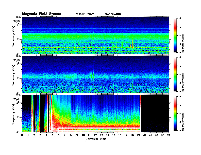This screenshot has width=201, height=155.
Task: Click the hour 24 tick label on time axis
Action: click(169, 135)
